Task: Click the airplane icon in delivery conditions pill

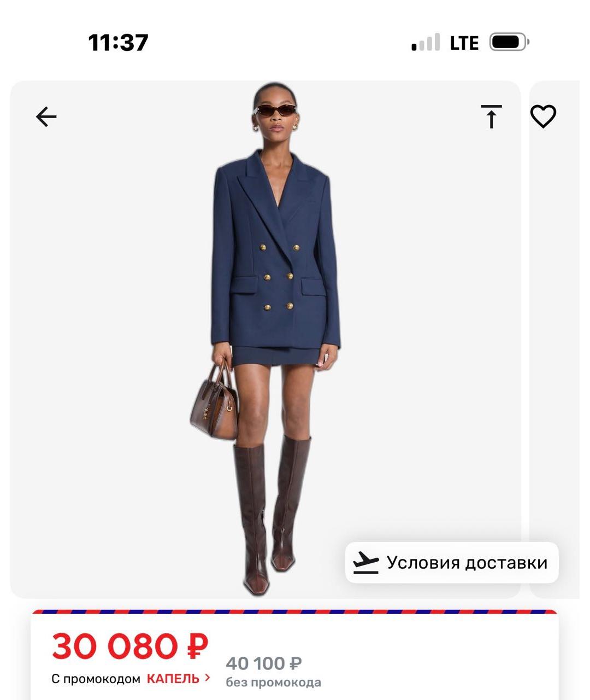Action: coord(365,563)
